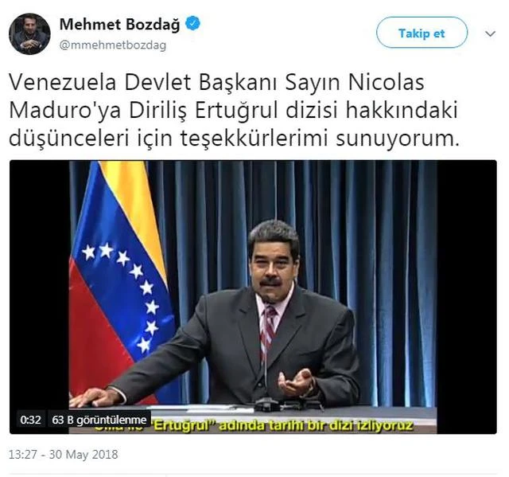Click the blue verified badge
This screenshot has width=509, height=477.
[x=192, y=23]
